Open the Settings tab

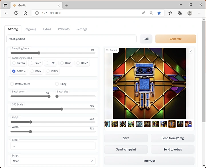point(82,29)
